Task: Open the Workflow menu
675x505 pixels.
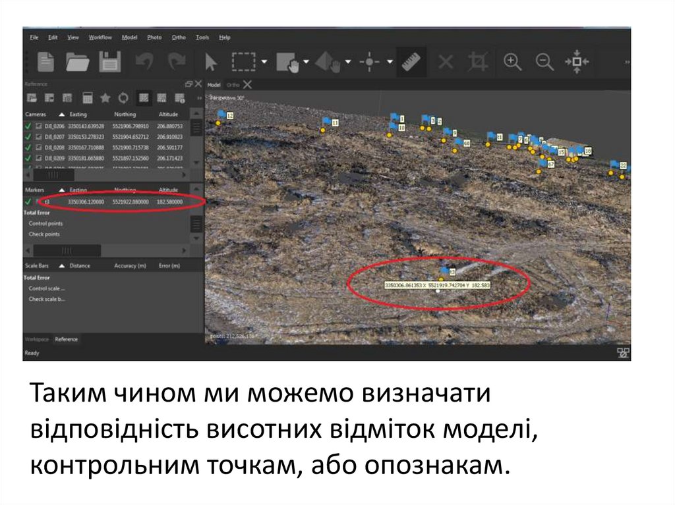Action: click(100, 38)
